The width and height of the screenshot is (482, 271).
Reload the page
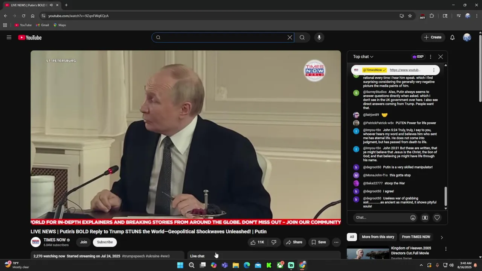coord(23,16)
